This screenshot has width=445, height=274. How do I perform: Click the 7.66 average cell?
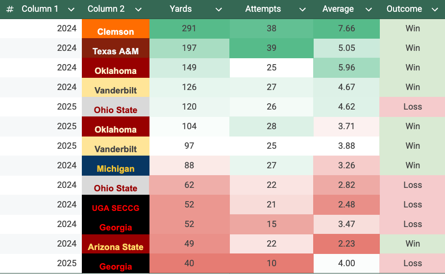click(346, 29)
